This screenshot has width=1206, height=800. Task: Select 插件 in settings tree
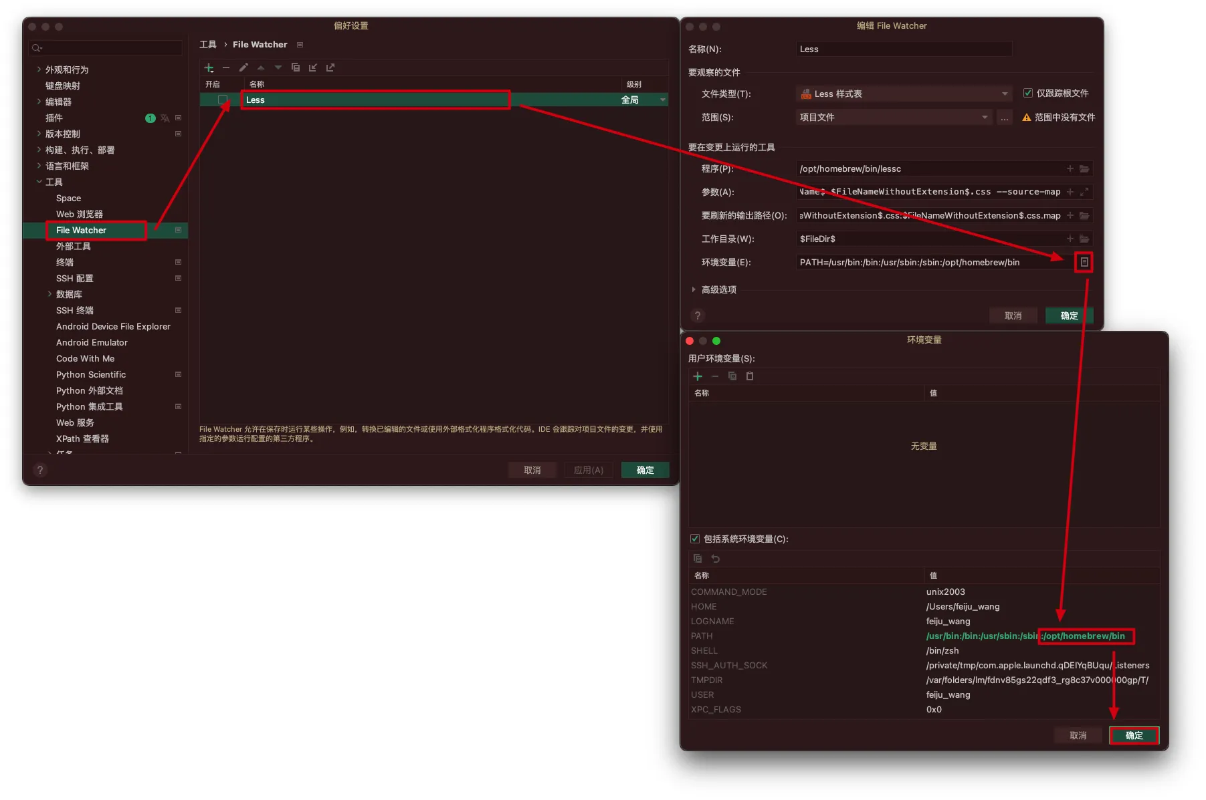[54, 118]
